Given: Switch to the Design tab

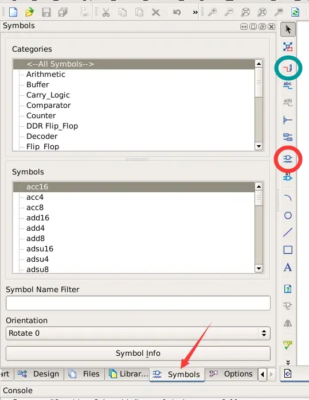Looking at the screenshot, I should 39,374.
